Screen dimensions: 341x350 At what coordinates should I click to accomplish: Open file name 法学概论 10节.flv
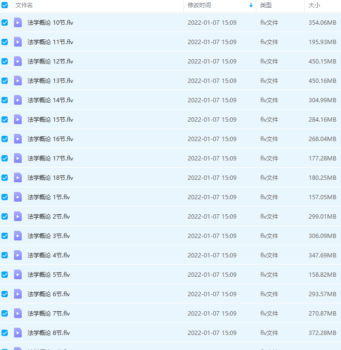click(50, 23)
